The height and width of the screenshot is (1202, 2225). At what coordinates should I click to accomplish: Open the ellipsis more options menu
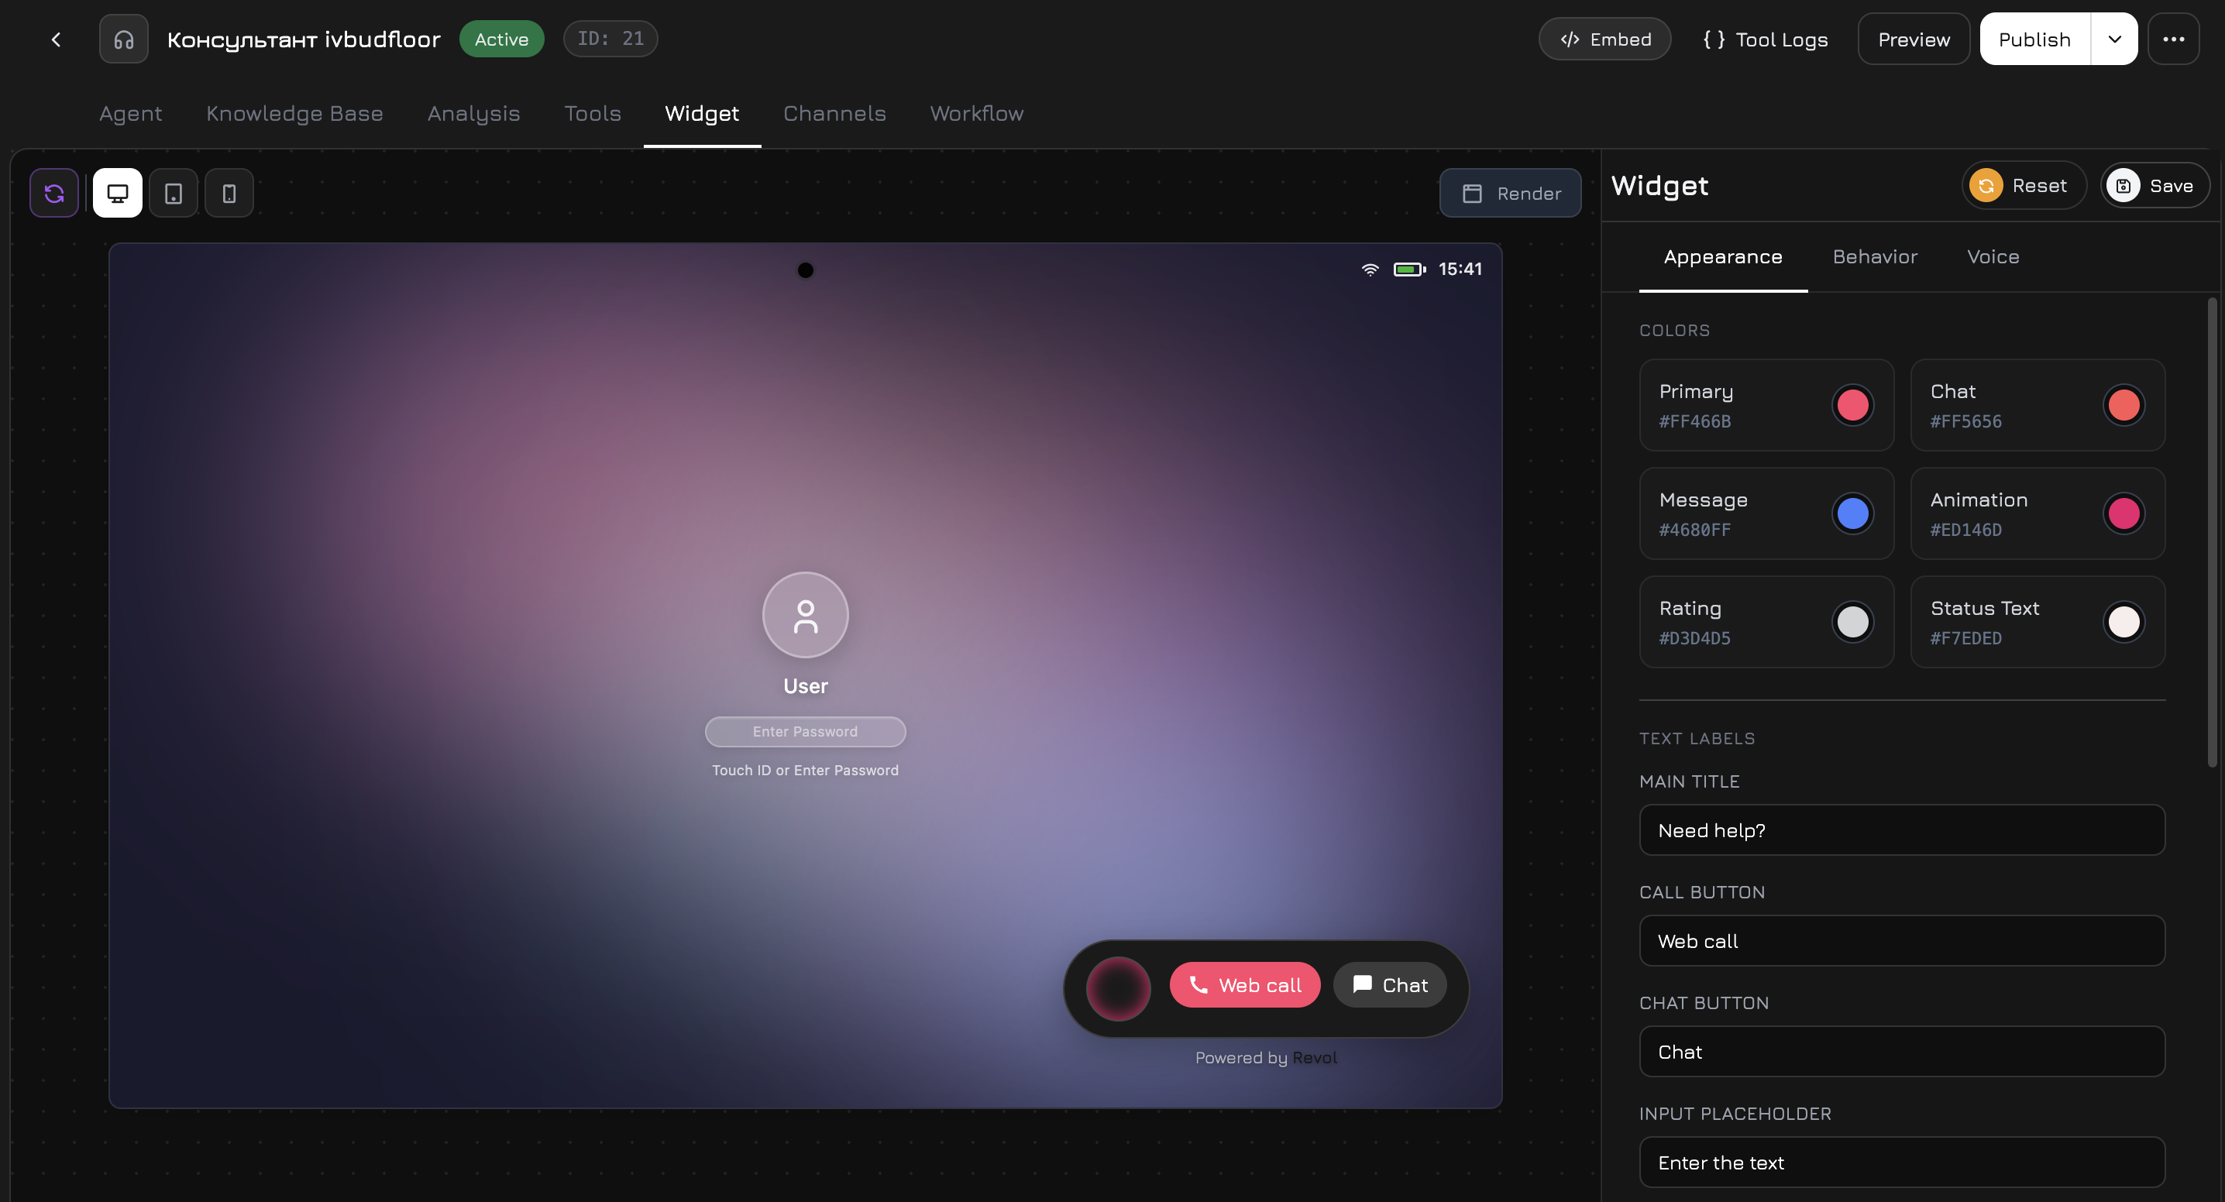point(2175,38)
